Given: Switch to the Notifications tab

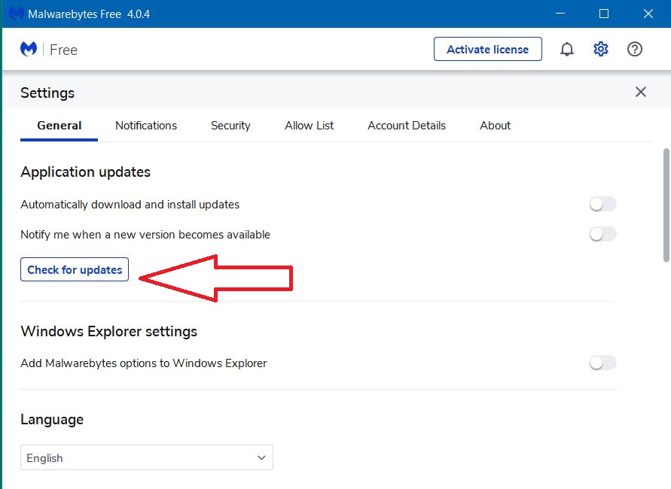Looking at the screenshot, I should coord(146,125).
